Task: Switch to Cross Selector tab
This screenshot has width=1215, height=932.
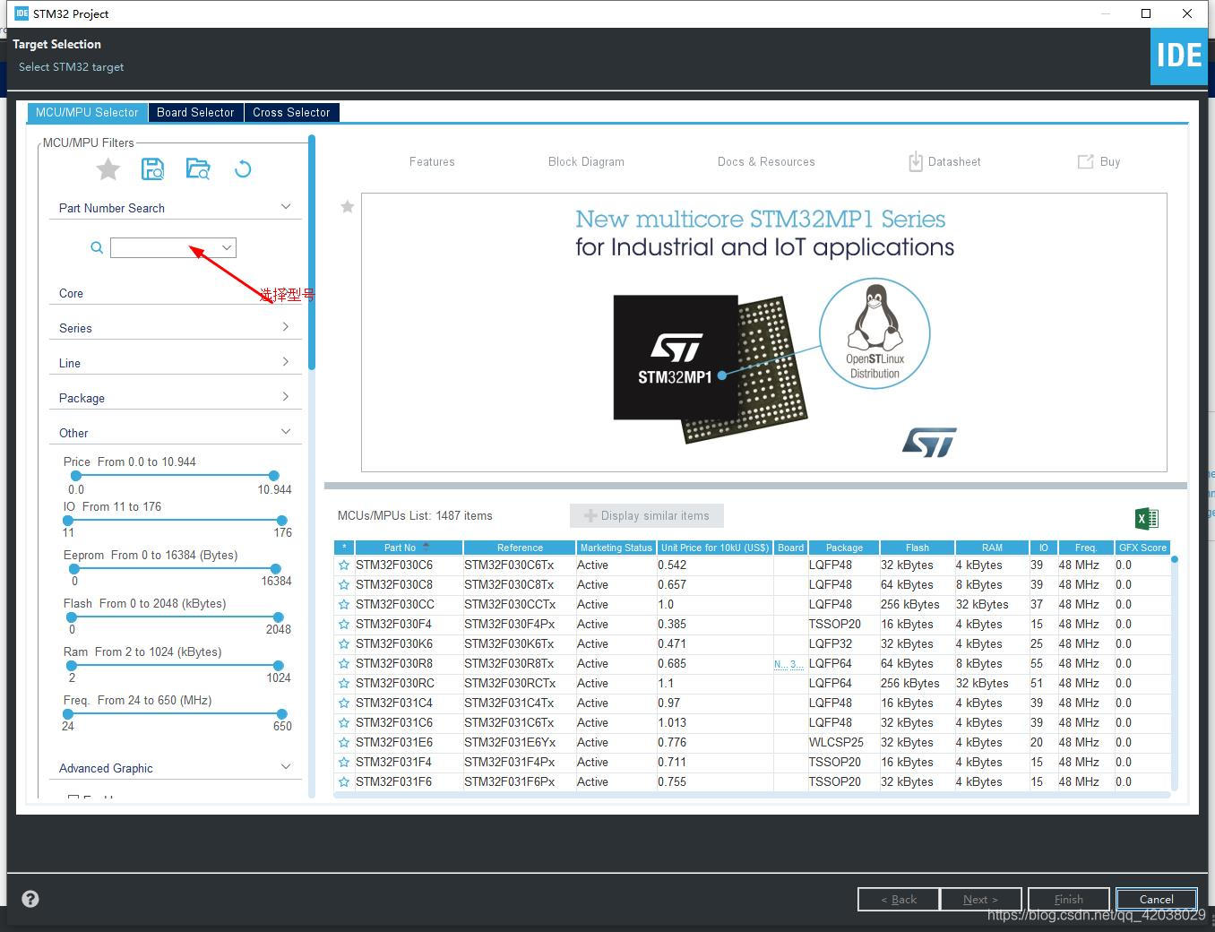Action: [291, 112]
